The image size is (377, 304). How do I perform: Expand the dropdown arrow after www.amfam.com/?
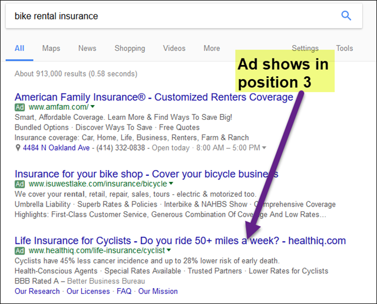(92, 106)
